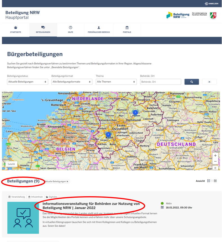This screenshot has width=222, height=242.
Task: Click the event date 18.01.2022, 09:30 Uhr
Action: [x=179, y=207]
